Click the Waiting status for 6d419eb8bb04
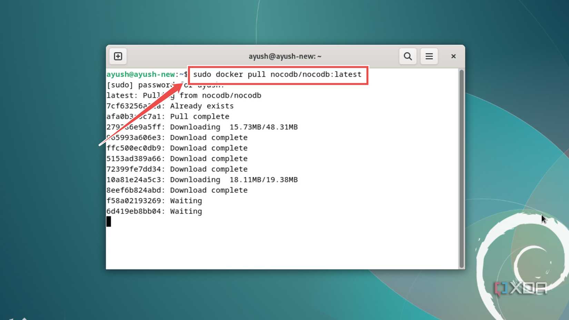This screenshot has width=569, height=320. tap(186, 211)
